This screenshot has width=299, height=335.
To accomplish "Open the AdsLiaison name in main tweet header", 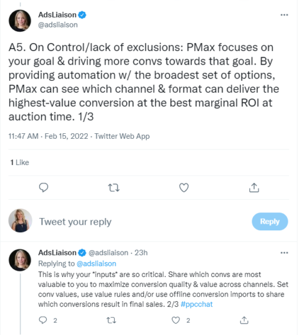I will [57, 15].
